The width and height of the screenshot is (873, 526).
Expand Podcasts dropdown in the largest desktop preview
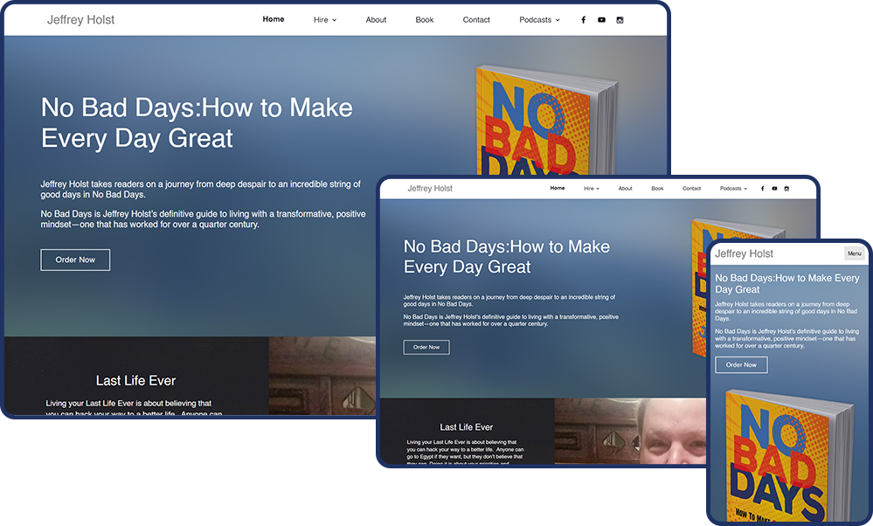pyautogui.click(x=539, y=20)
